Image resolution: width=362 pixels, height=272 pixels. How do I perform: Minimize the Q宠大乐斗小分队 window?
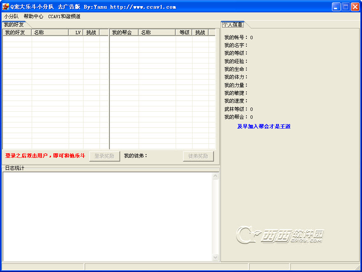pyautogui.click(x=336, y=7)
